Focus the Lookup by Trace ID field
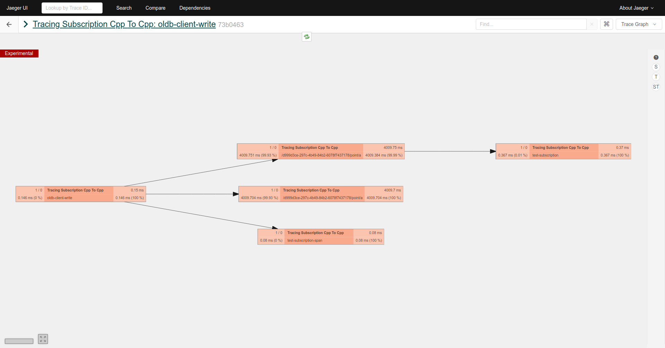 pos(72,8)
